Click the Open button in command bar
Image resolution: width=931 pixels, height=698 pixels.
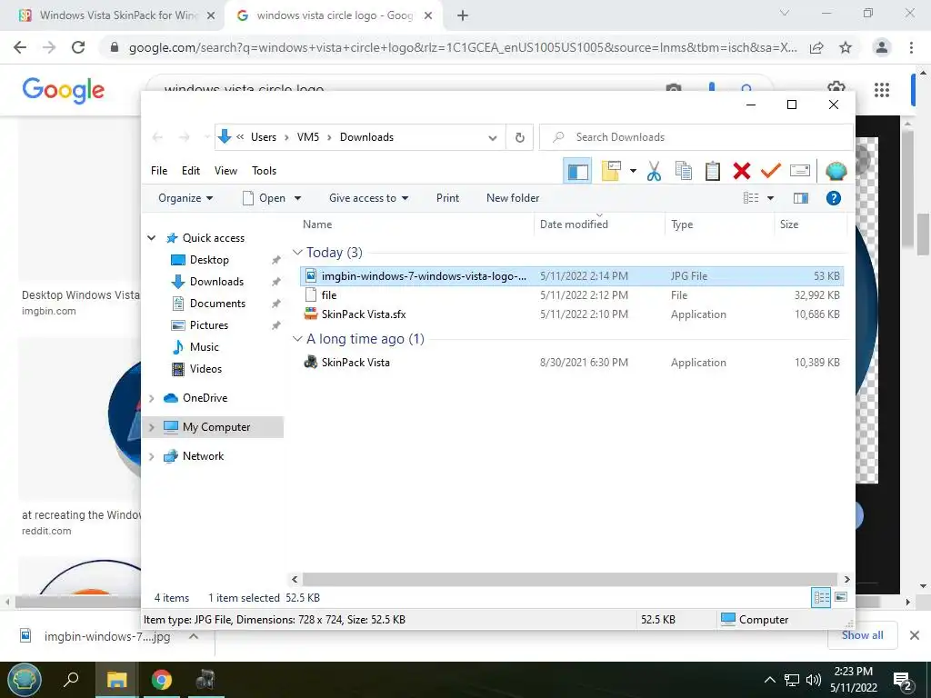265,198
